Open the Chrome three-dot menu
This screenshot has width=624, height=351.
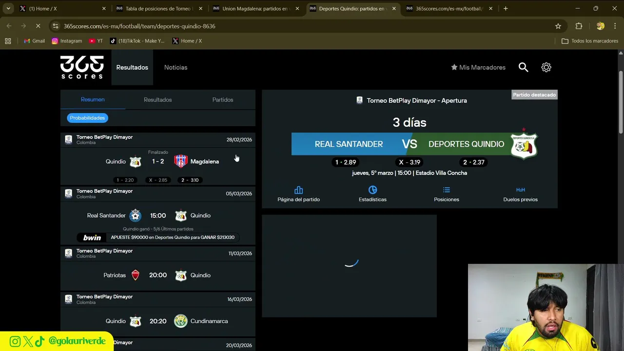tap(614, 26)
